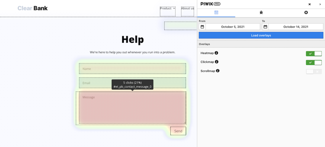Select the October 5, 2021 date field
This screenshot has height=147, width=325.
[233, 27]
